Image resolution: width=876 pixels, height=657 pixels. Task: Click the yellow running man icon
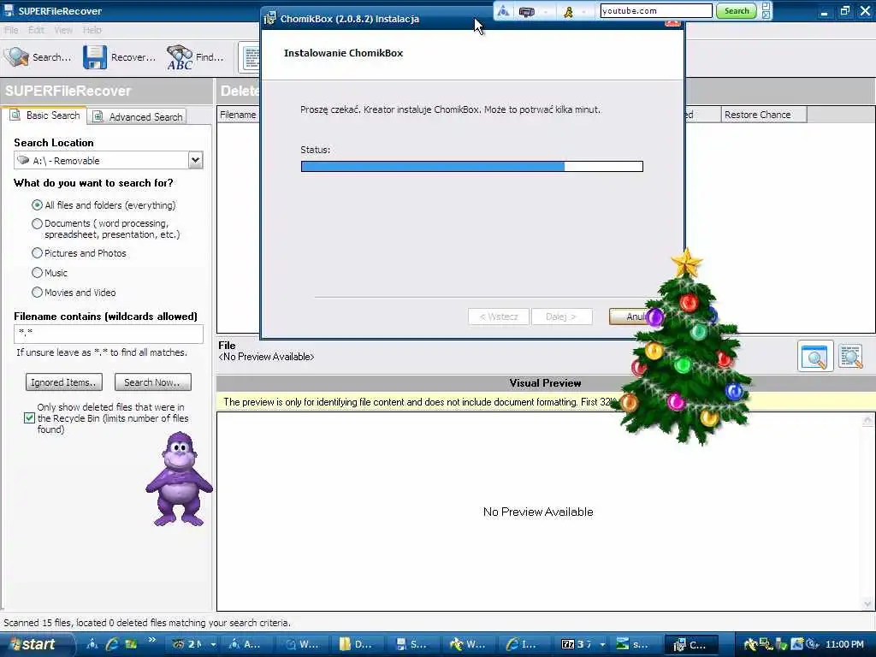coord(568,11)
